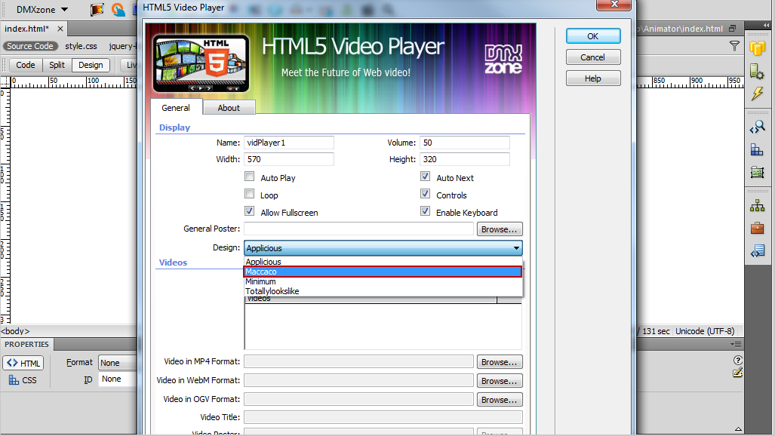Screen dimensions: 775x436
Task: Click Unicode (UTF-8) encoding in status bar
Action: (x=705, y=331)
